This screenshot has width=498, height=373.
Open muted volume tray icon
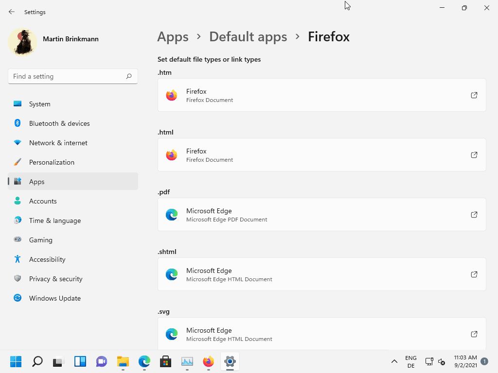click(442, 361)
